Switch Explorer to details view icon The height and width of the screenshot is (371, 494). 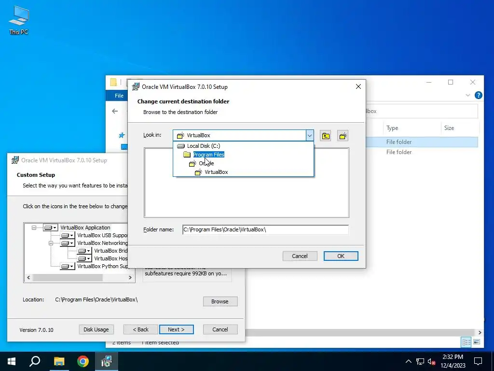(467, 342)
